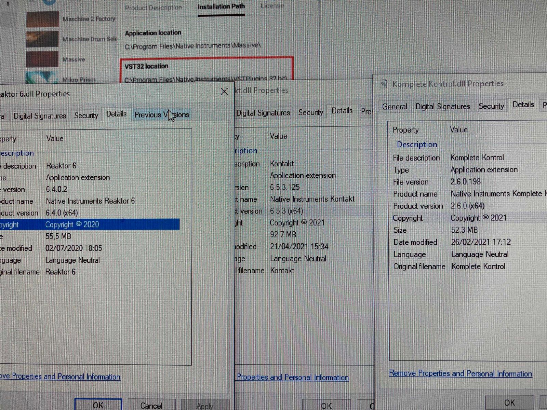
Task: Click Komplete Kontrol product version 2.6.0 (x64)
Action: pos(467,206)
